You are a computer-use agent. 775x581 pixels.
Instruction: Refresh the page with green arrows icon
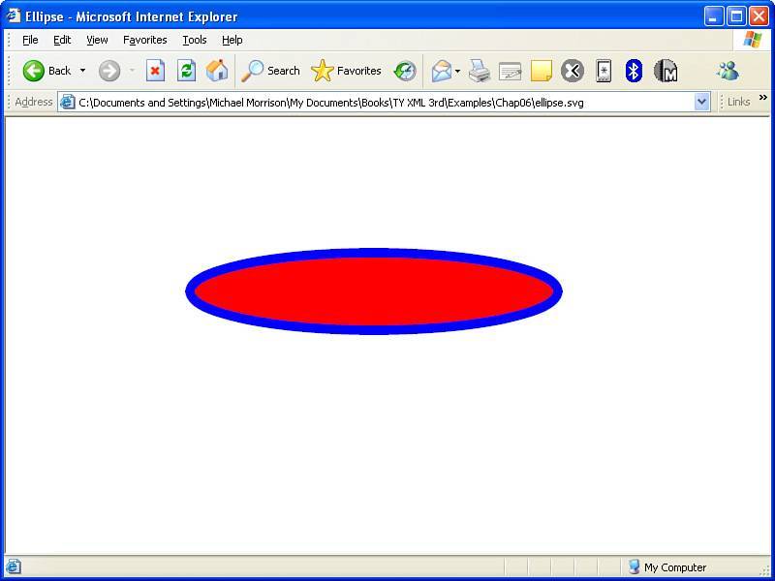(186, 71)
